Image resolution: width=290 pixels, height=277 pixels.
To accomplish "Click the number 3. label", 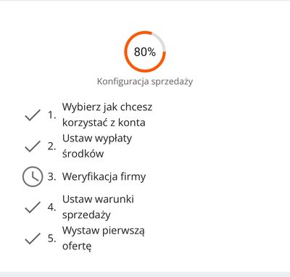I will 51,176.
